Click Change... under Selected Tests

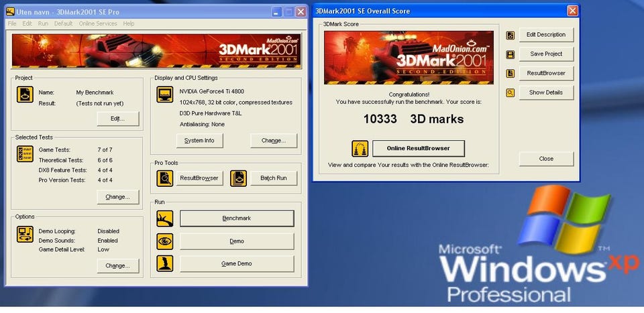118,197
